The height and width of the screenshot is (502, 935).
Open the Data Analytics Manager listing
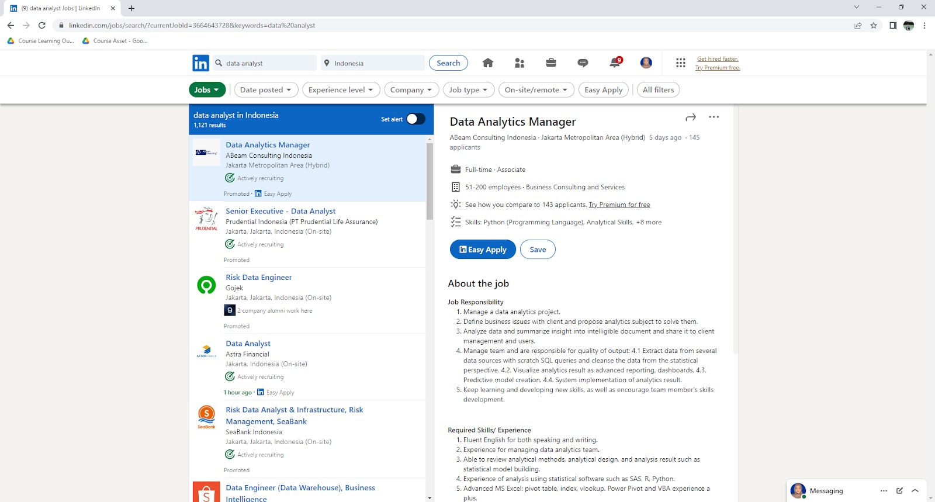point(268,145)
